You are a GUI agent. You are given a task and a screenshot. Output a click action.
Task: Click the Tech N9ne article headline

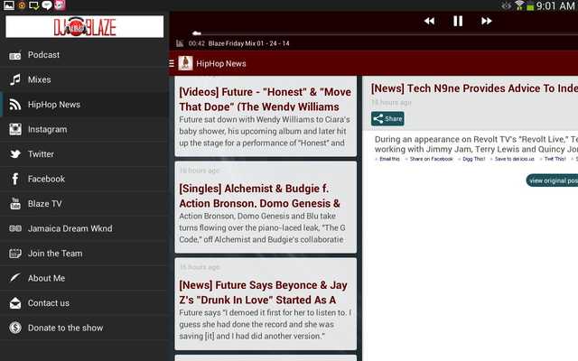click(x=474, y=88)
